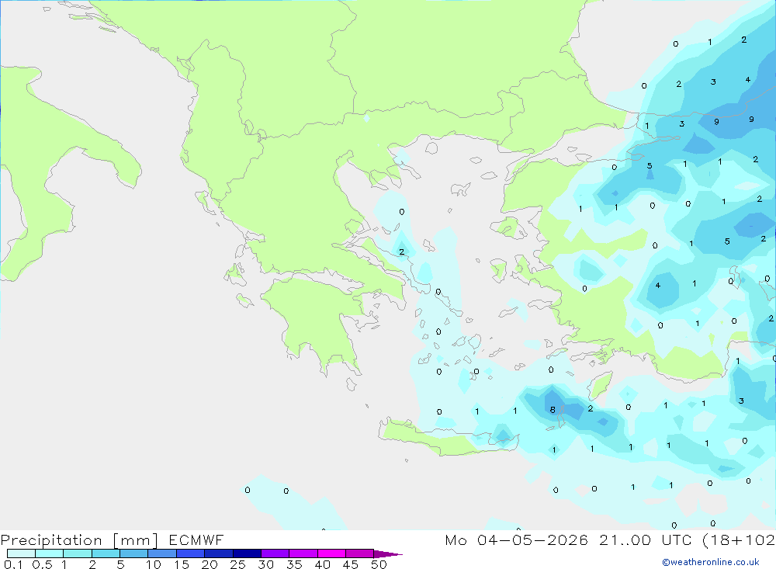Select the "ECMWF" model label
Viewport: 776px width, 569px height.
click(196, 540)
